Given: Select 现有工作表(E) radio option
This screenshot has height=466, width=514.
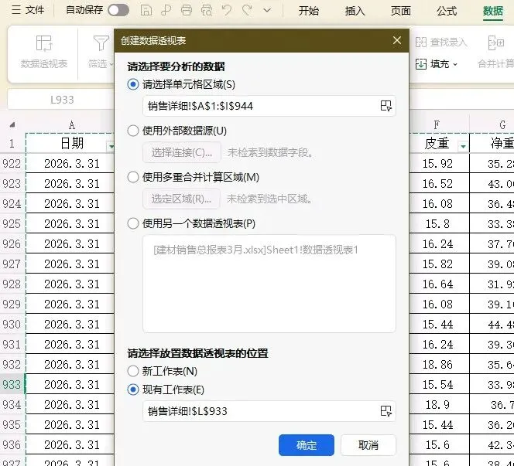Looking at the screenshot, I should 133,389.
